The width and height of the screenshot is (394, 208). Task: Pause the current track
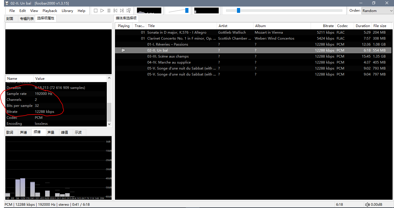click(109, 11)
